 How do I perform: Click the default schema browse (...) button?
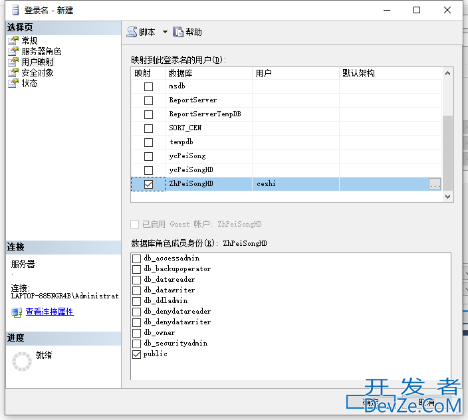(435, 184)
